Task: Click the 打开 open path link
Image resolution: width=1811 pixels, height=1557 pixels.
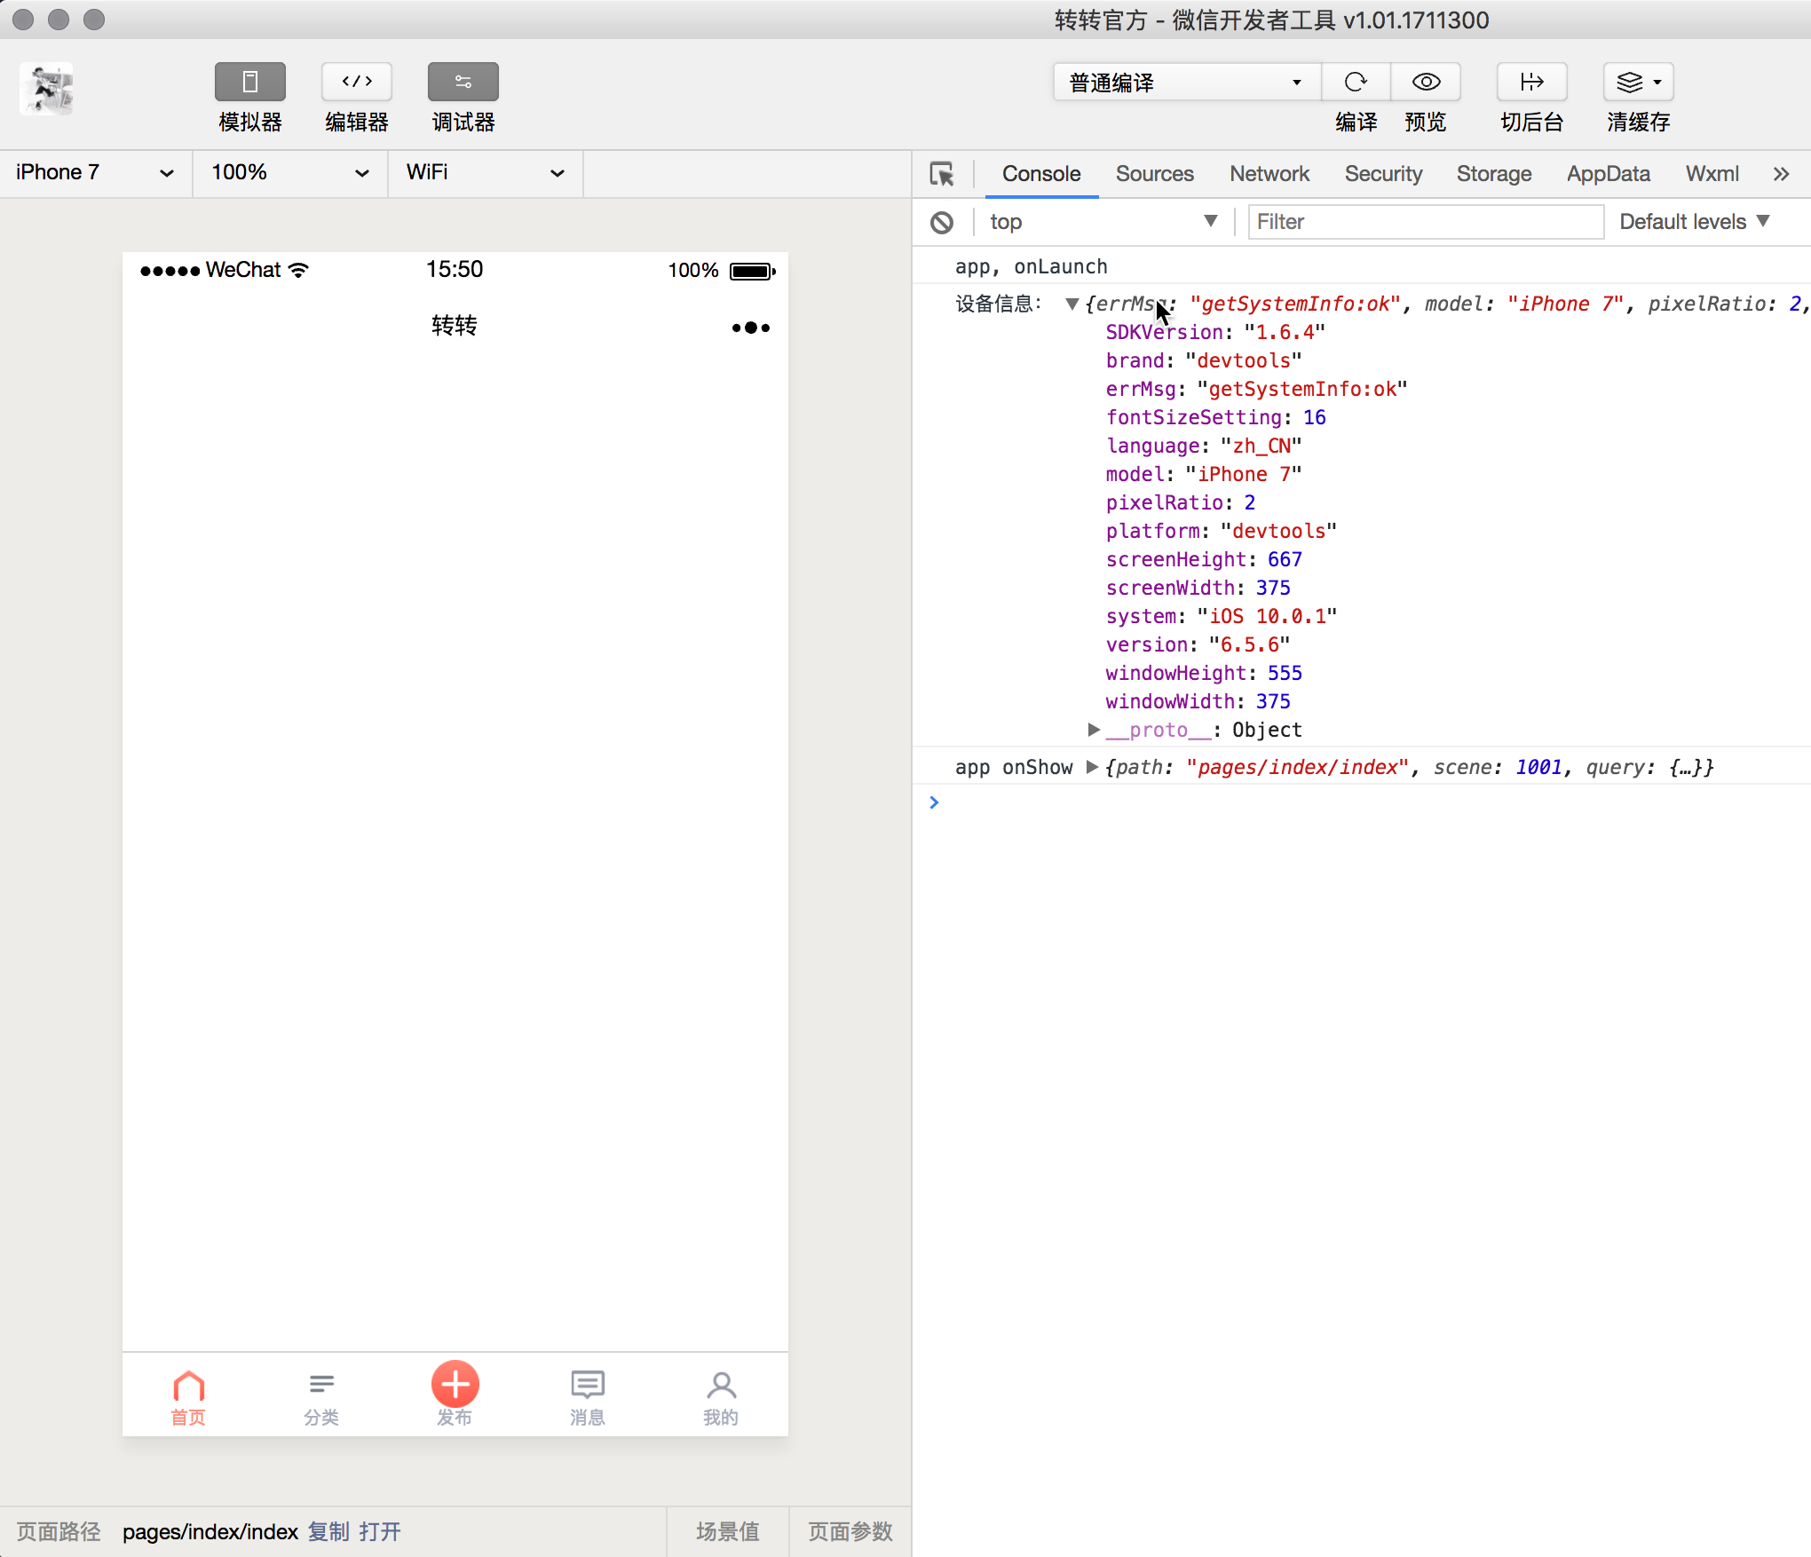Action: [x=380, y=1531]
